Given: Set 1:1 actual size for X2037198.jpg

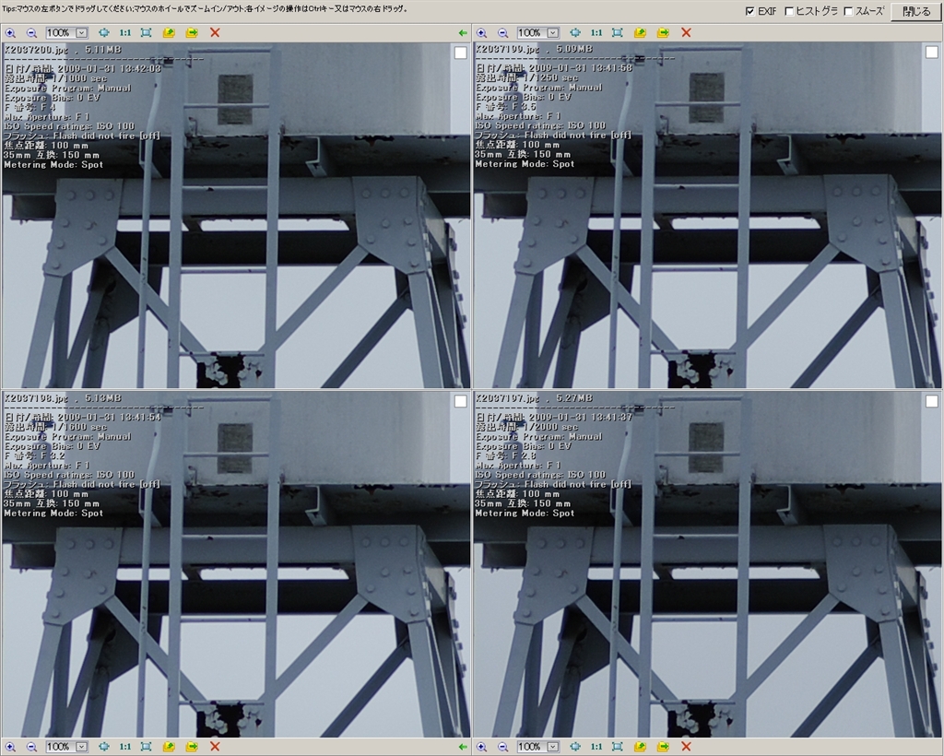Looking at the screenshot, I should (124, 747).
